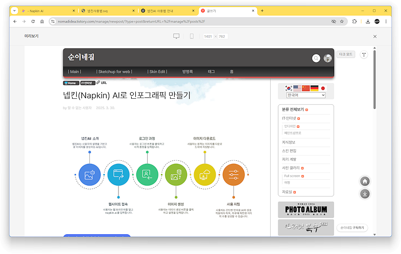Image resolution: width=401 pixels, height=254 pixels.
Task: Click the eye-slash icon in address bar
Action: (334, 21)
